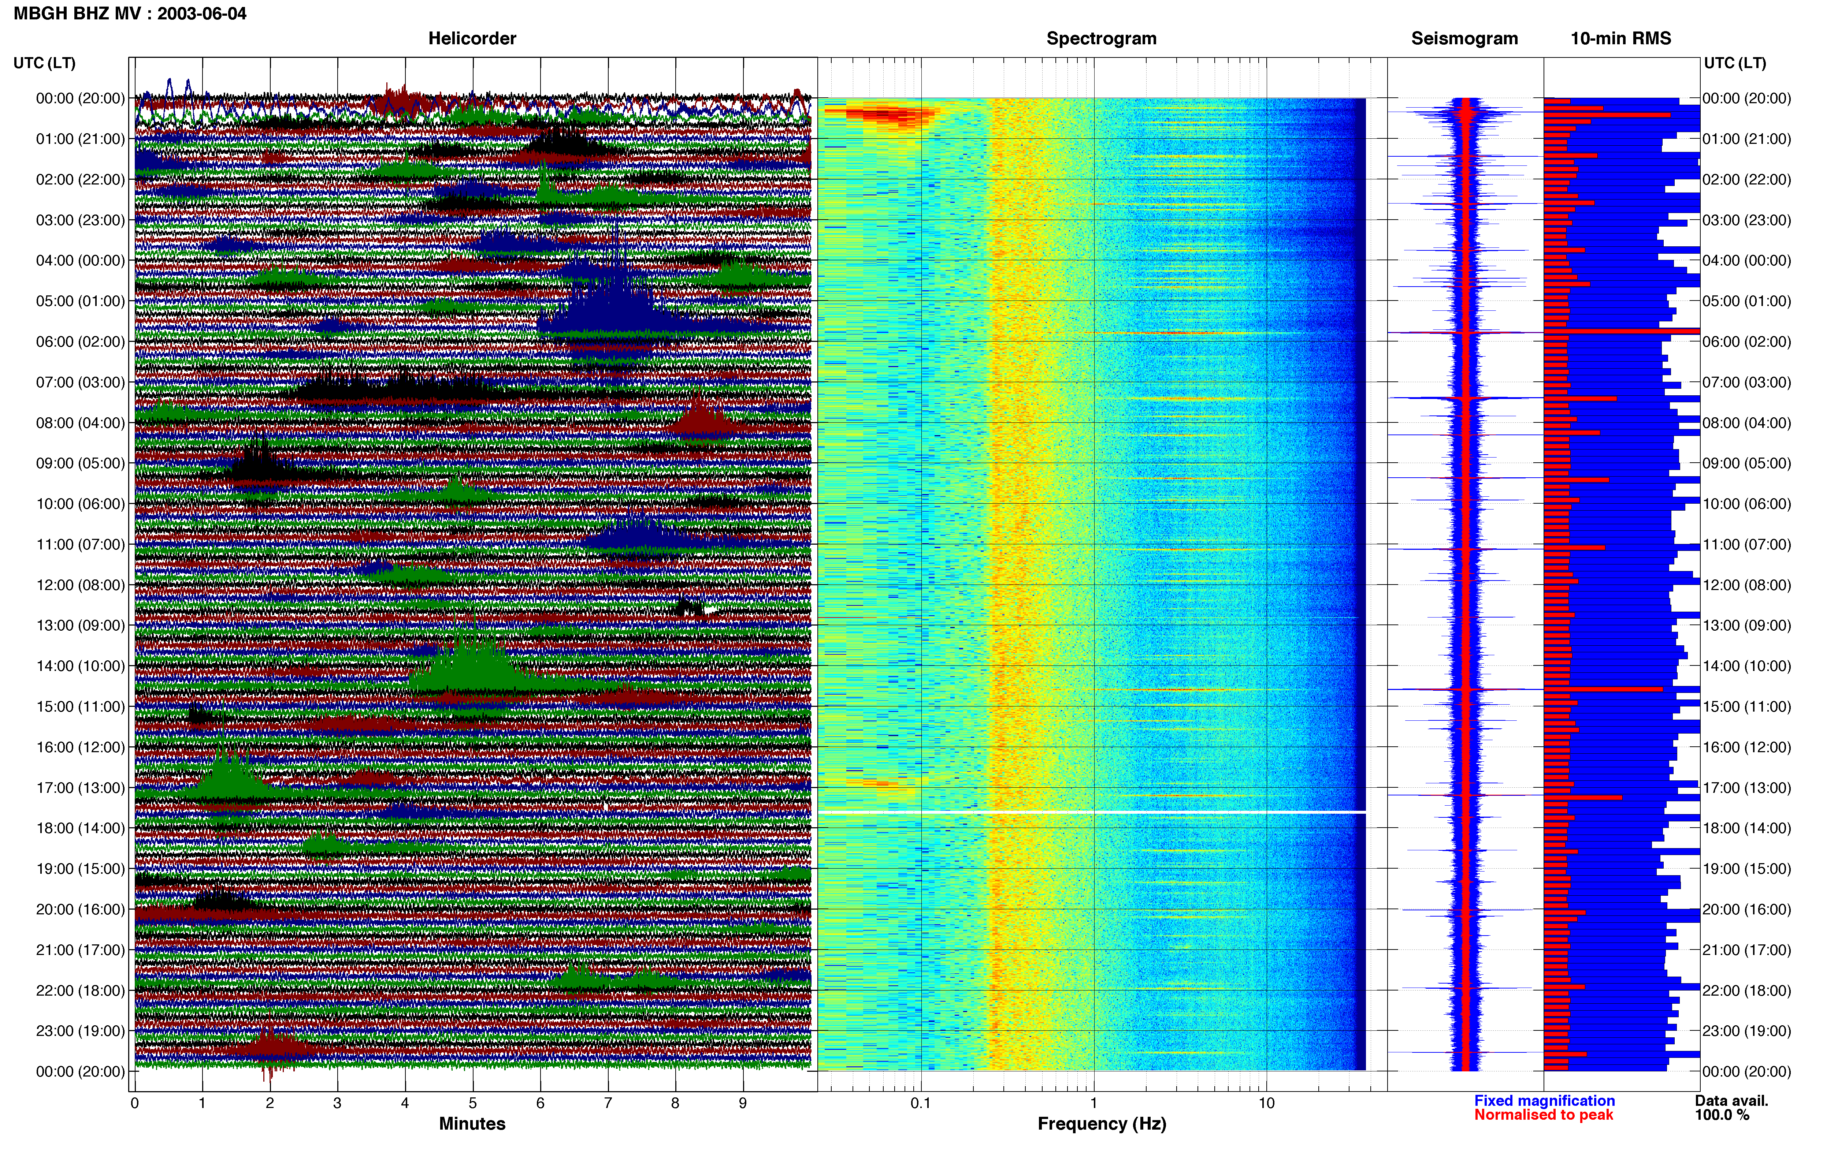The height and width of the screenshot is (1149, 1838).
Task: Click the left '23:00 (19:00)' time label
Action: tap(80, 1030)
